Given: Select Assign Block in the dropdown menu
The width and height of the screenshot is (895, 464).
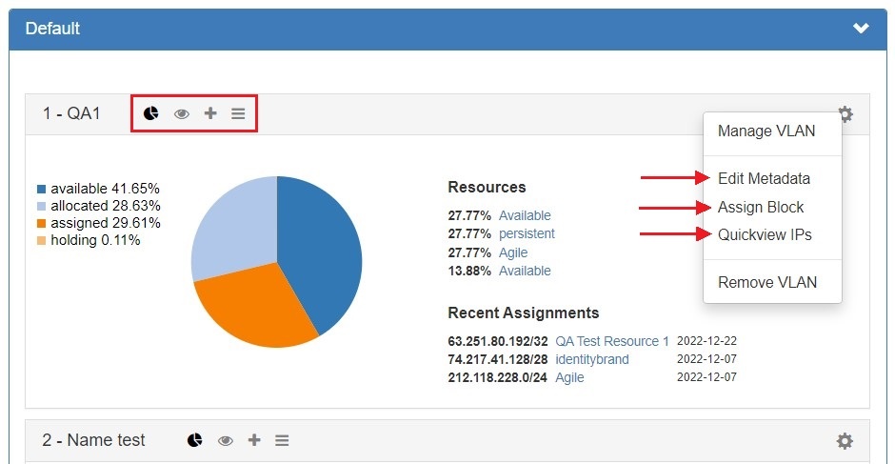Looking at the screenshot, I should (761, 207).
